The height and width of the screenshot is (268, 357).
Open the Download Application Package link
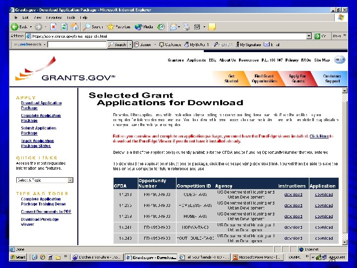click(41, 105)
